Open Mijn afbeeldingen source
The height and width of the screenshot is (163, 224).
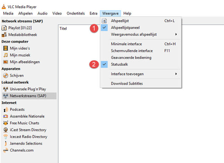click(x=25, y=62)
